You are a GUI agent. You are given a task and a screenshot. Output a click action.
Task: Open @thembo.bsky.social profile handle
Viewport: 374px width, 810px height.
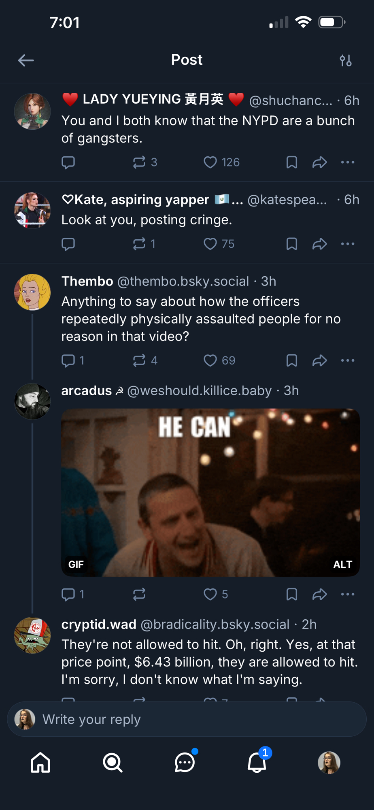click(183, 281)
